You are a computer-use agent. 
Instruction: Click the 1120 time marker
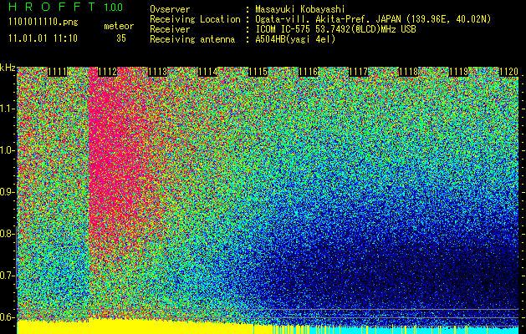509,72
